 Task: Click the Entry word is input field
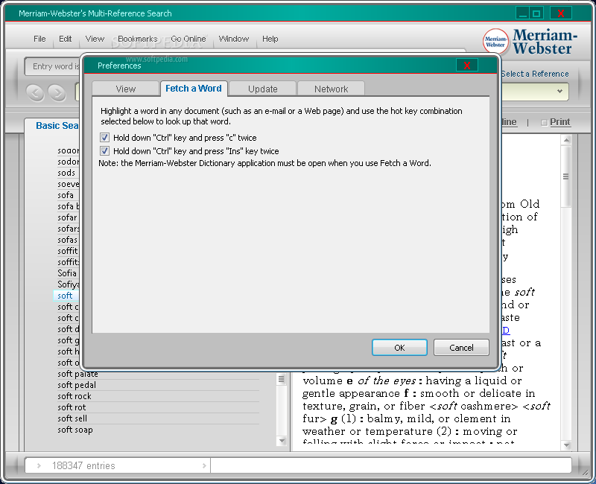pos(53,66)
